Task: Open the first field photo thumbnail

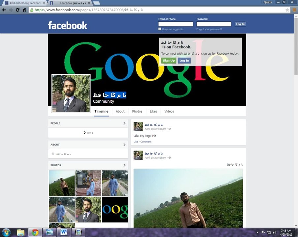Action: [62, 183]
